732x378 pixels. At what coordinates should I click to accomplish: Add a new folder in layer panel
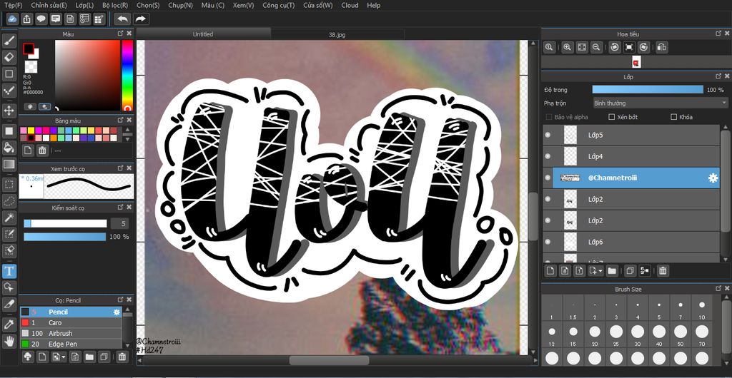[612, 270]
